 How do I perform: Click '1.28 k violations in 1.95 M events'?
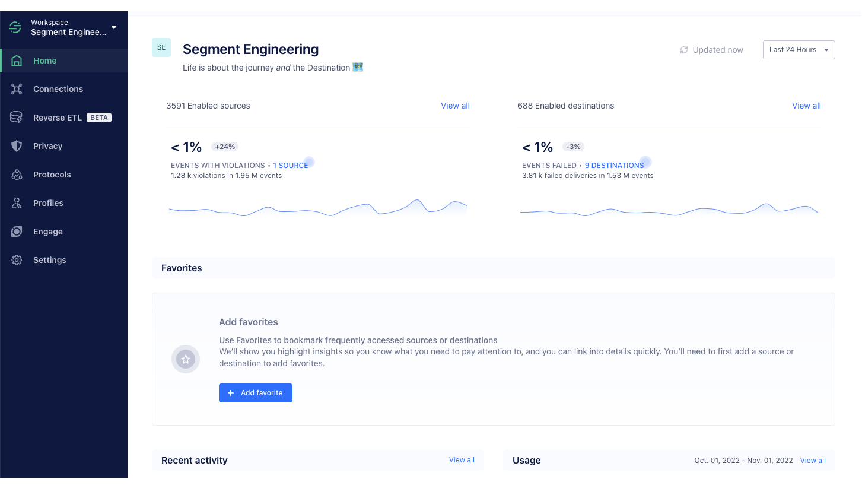click(226, 176)
